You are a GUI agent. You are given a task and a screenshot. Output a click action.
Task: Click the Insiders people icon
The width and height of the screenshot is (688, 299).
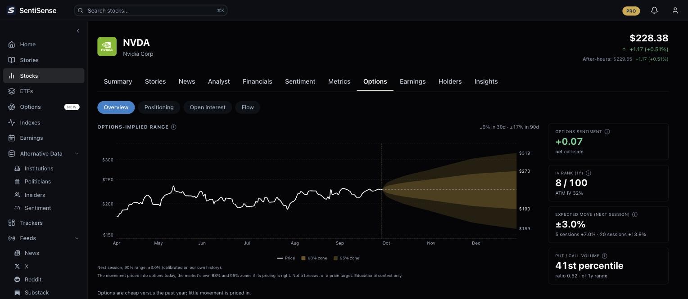click(17, 195)
